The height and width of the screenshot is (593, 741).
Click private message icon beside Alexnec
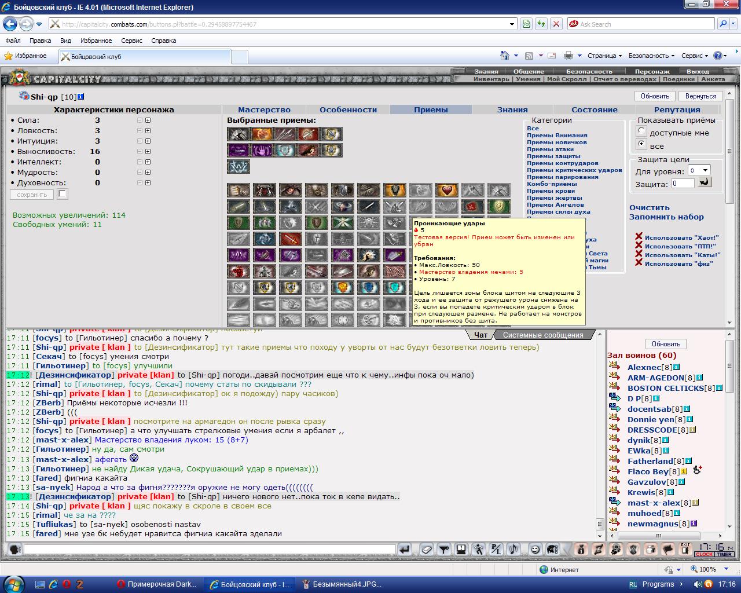pyautogui.click(x=614, y=367)
